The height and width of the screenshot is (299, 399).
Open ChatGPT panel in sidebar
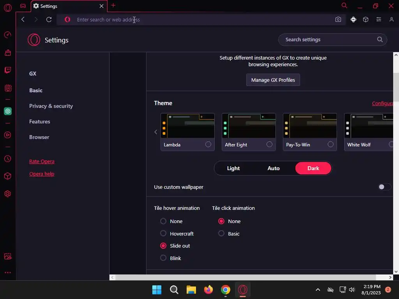tap(8, 111)
